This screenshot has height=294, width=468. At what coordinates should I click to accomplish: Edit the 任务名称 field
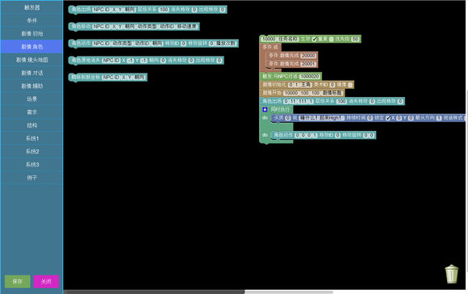click(x=288, y=39)
